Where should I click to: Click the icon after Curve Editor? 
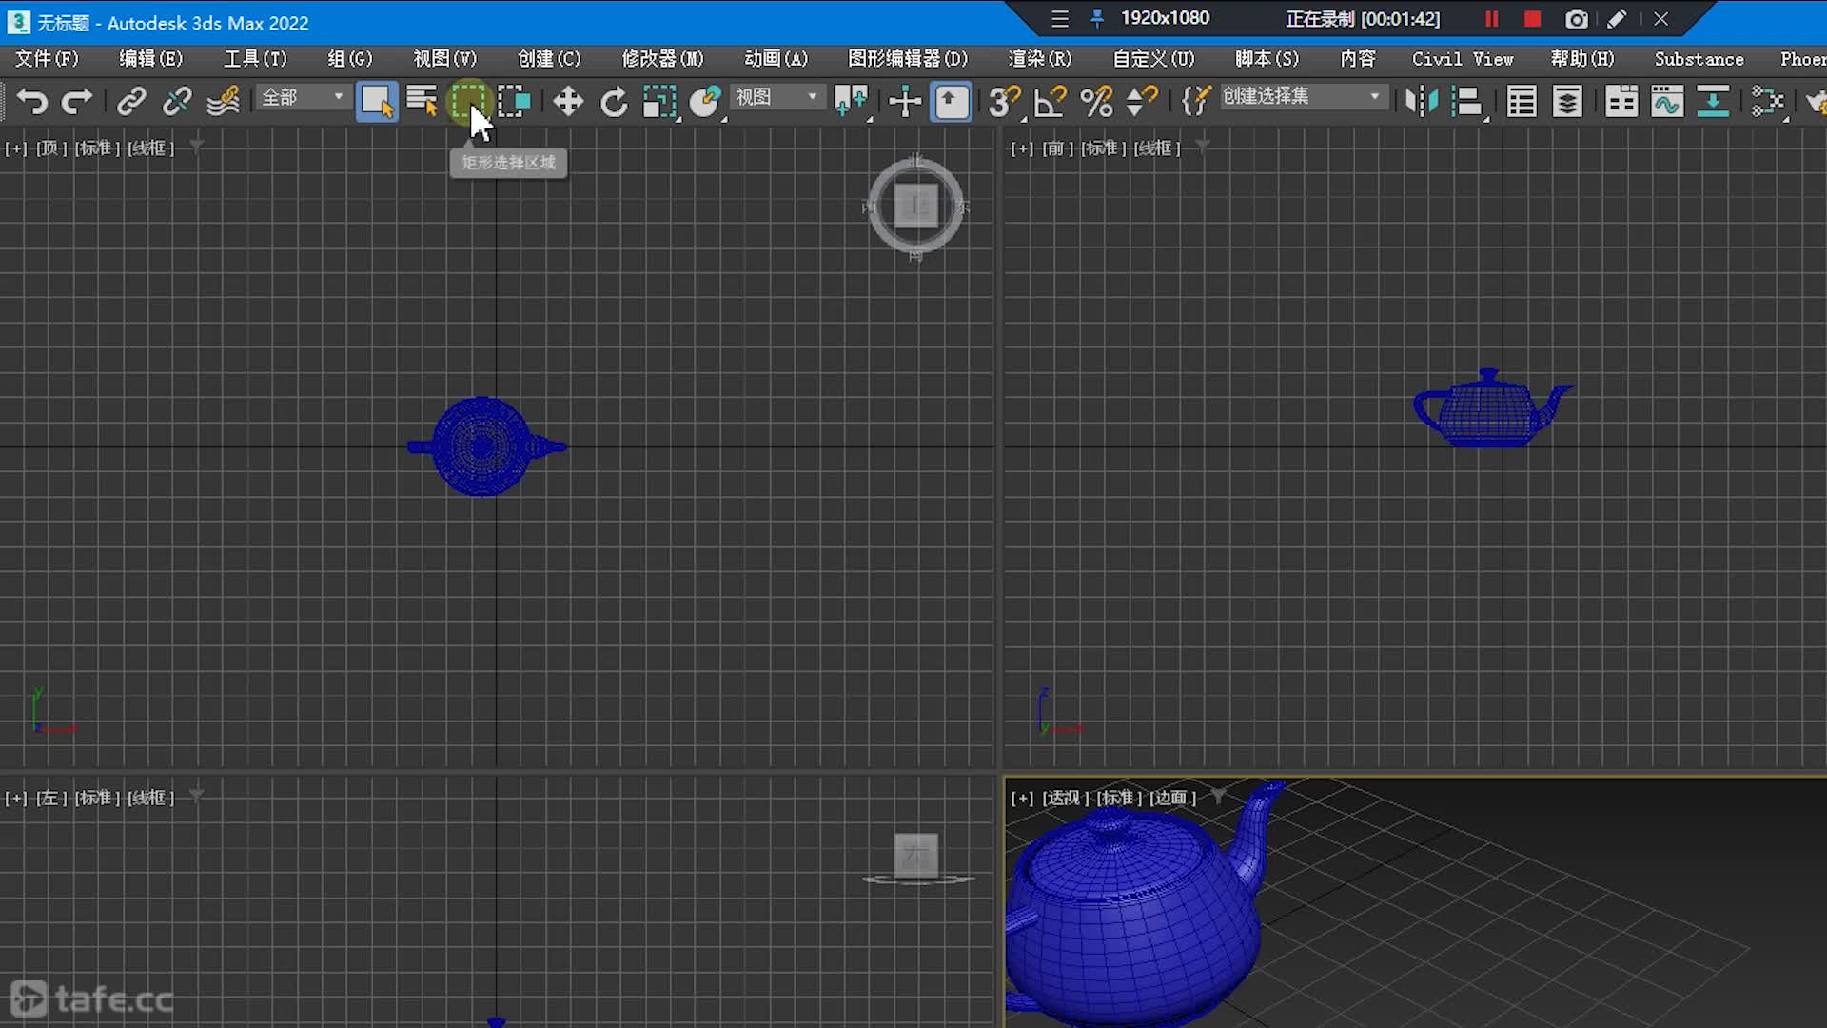[x=1713, y=101]
